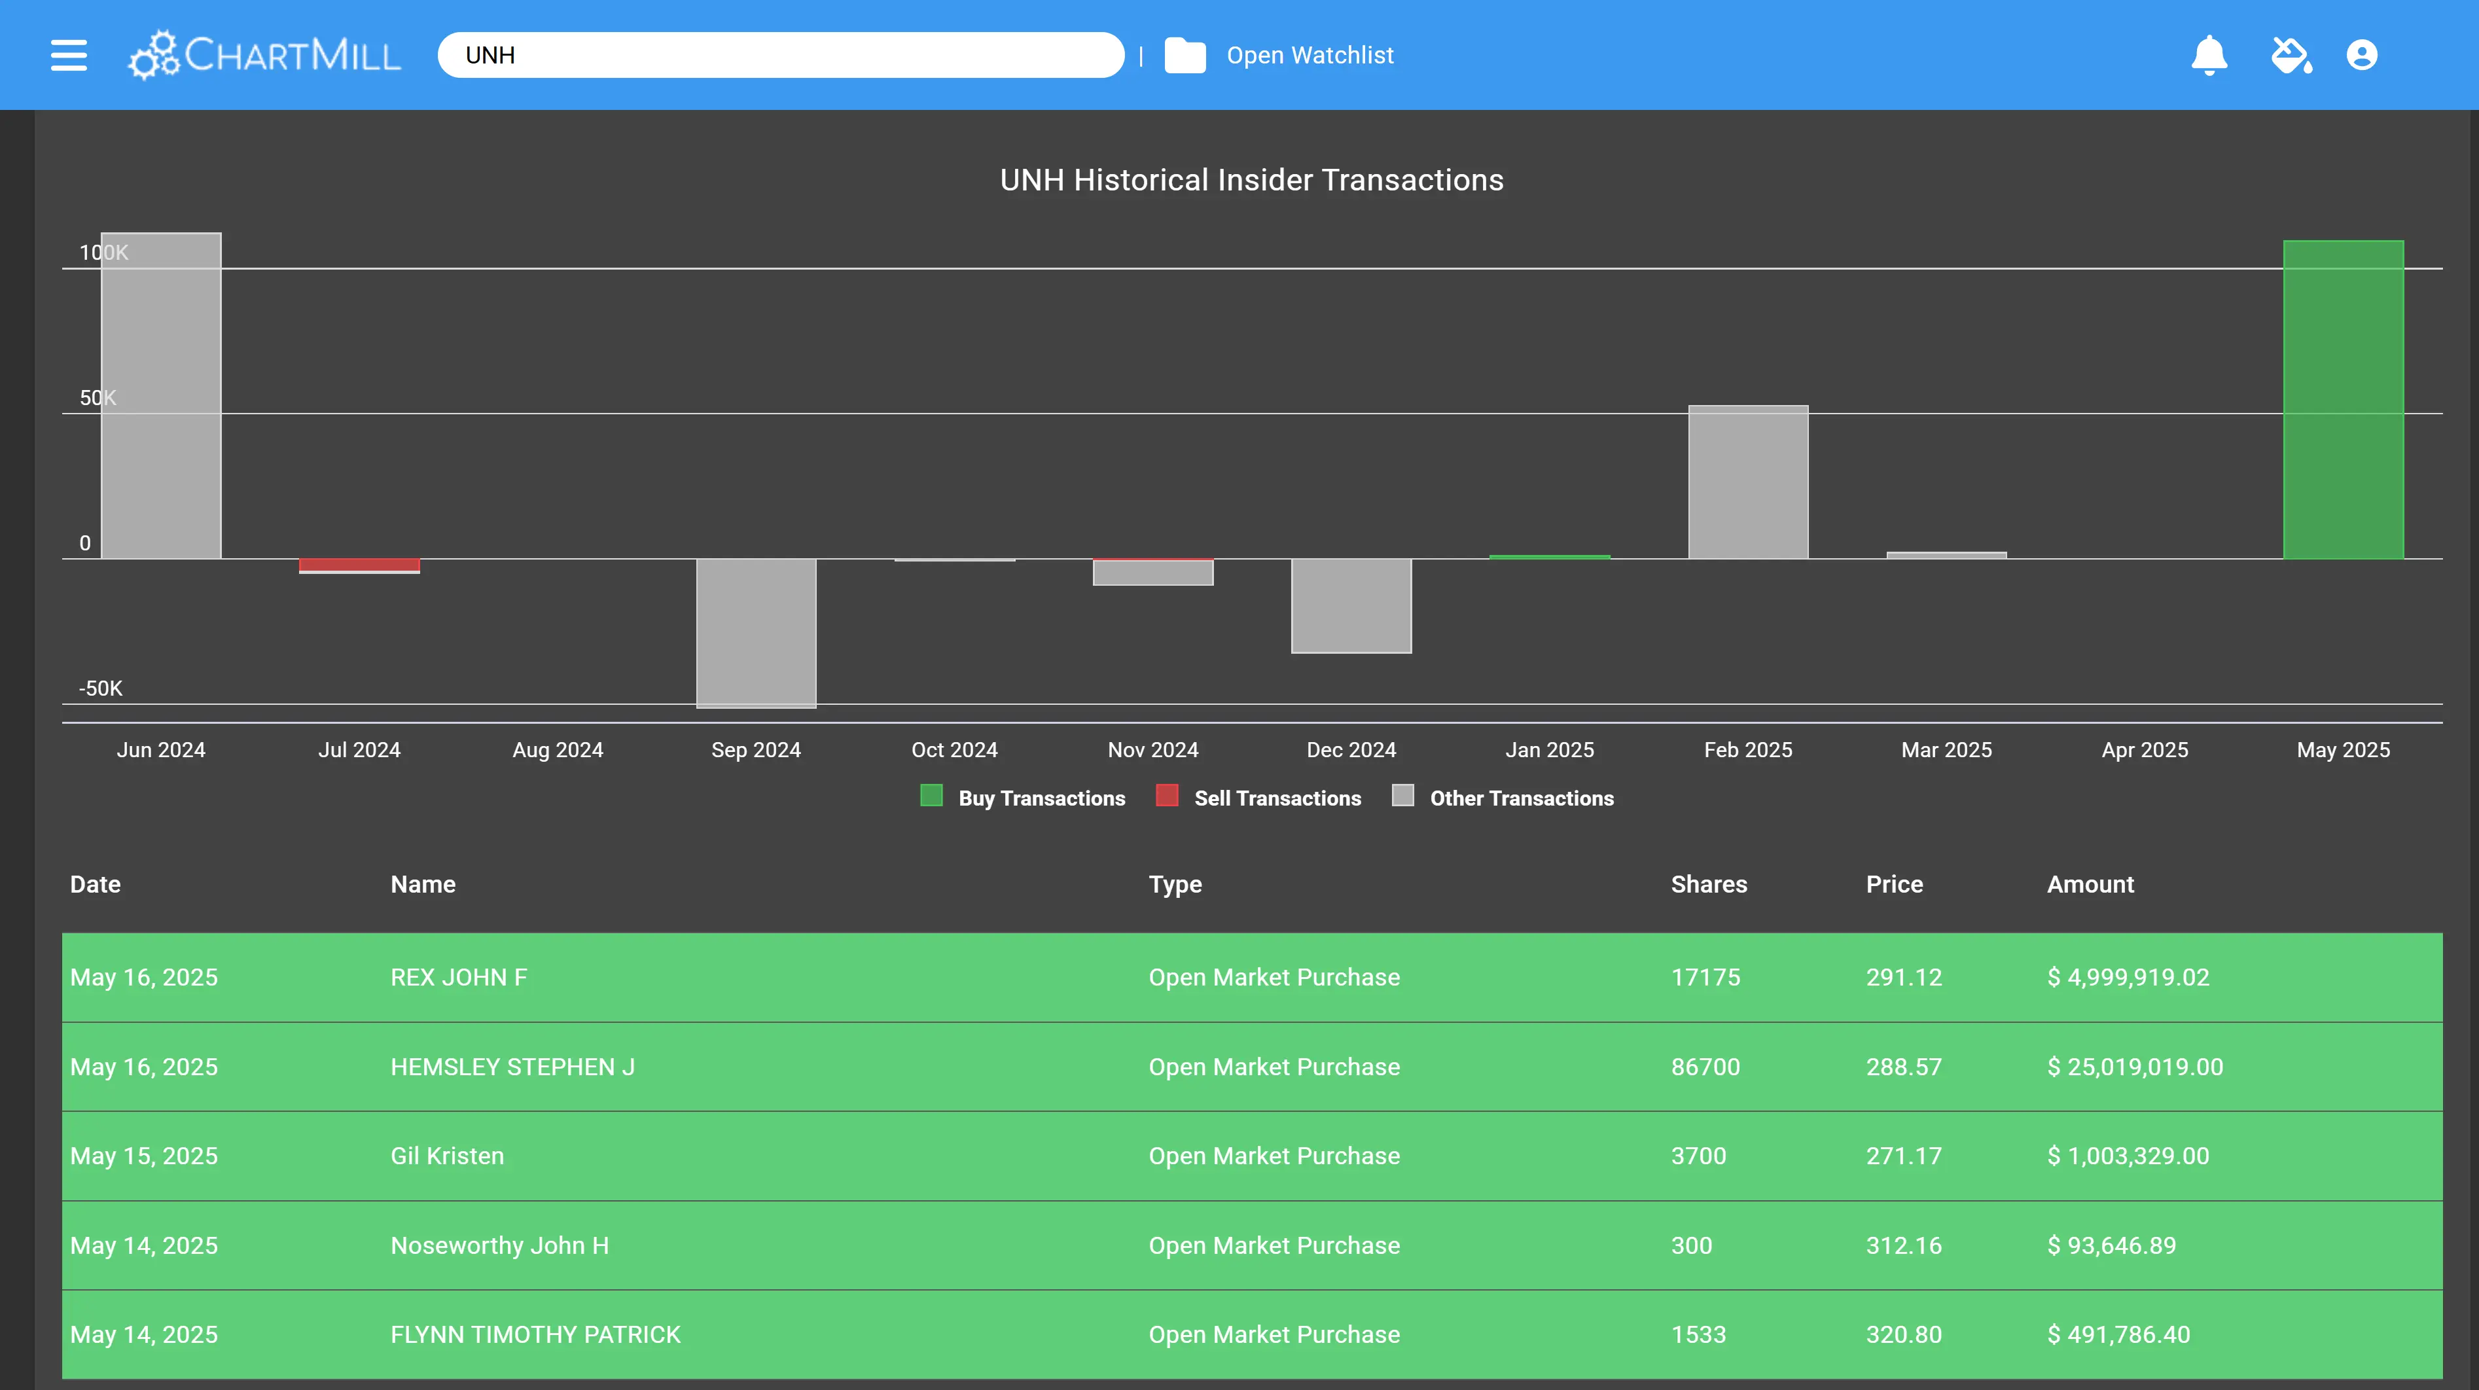
Task: Sort by the Price column header
Action: (x=1895, y=883)
